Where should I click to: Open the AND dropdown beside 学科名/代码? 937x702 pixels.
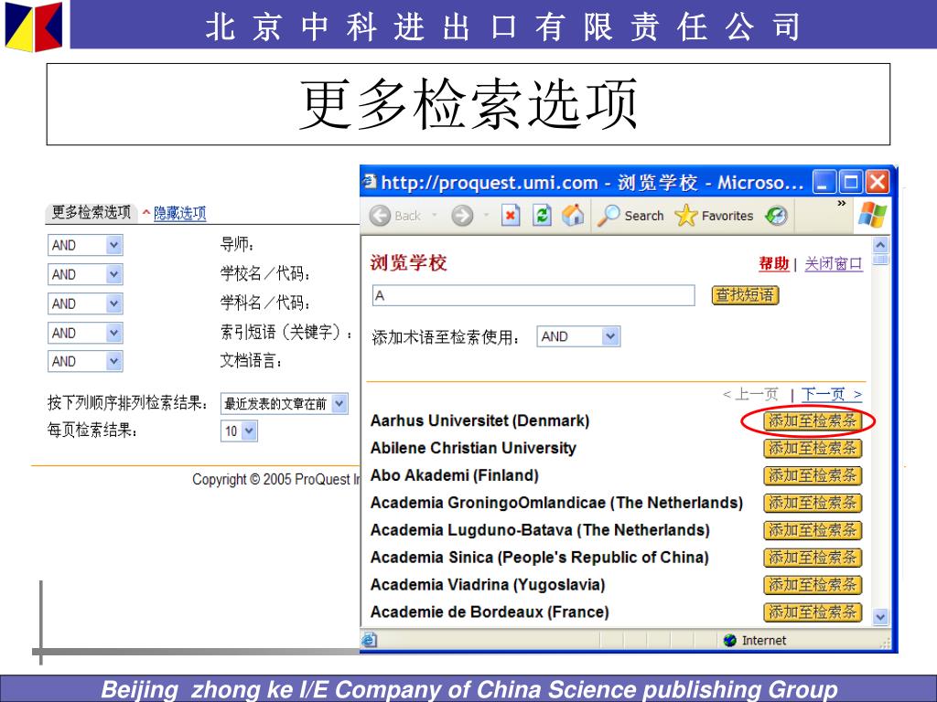coord(85,303)
